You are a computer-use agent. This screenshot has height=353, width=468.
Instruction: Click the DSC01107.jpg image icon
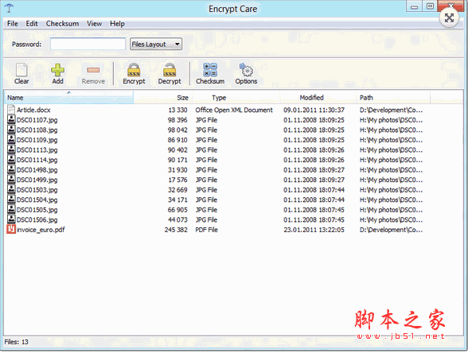[11, 119]
